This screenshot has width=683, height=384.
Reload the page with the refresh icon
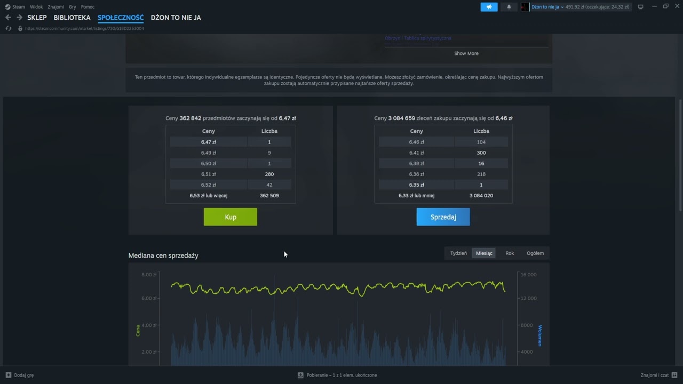tap(9, 28)
